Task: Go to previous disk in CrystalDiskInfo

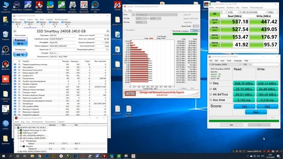Action: point(15,31)
